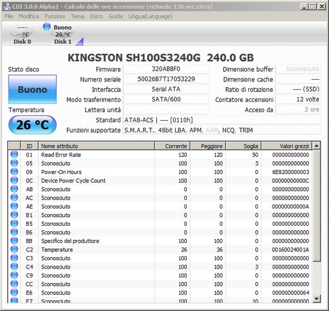Image resolution: width=329 pixels, height=311 pixels.
Task: Click the scroll up arrow of attribute list
Action: click(x=317, y=145)
